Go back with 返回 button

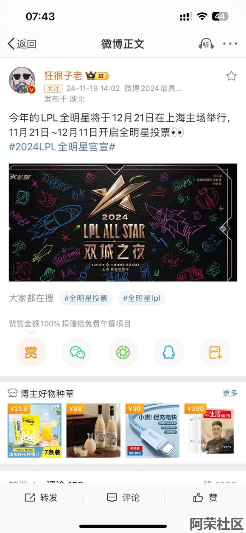pyautogui.click(x=22, y=44)
